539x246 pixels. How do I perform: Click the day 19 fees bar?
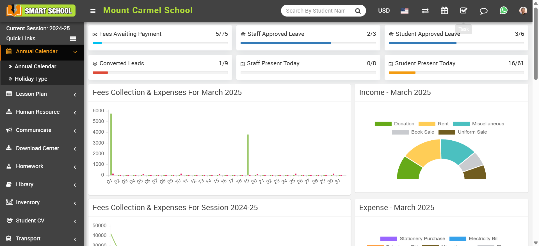point(248,155)
